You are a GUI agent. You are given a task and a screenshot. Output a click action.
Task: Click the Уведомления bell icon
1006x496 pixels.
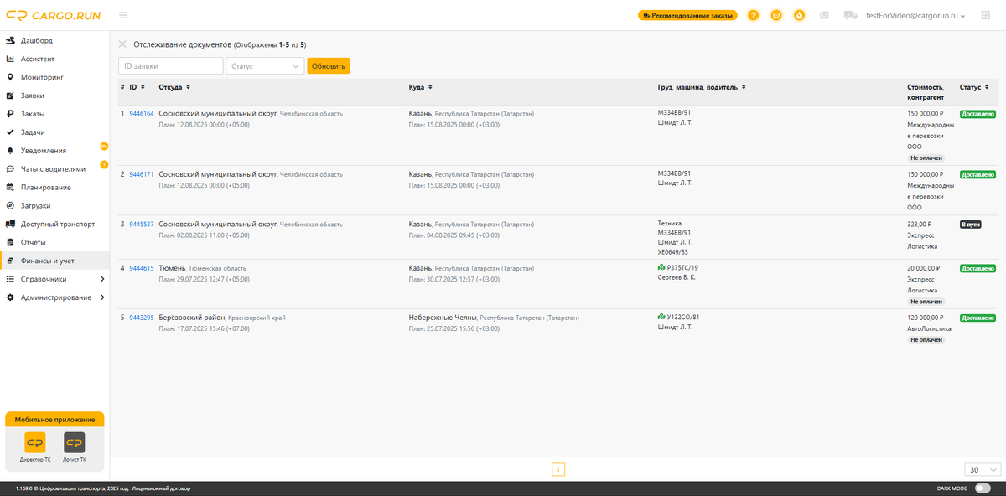click(9, 151)
